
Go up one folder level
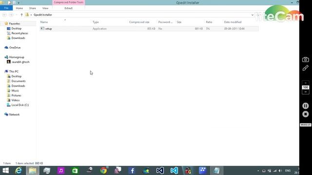21,15
